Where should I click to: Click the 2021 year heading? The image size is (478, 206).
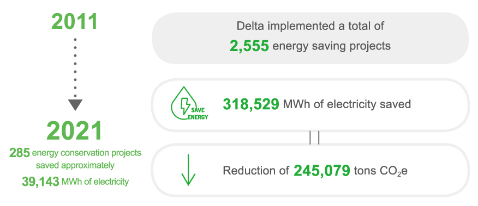(x=75, y=131)
